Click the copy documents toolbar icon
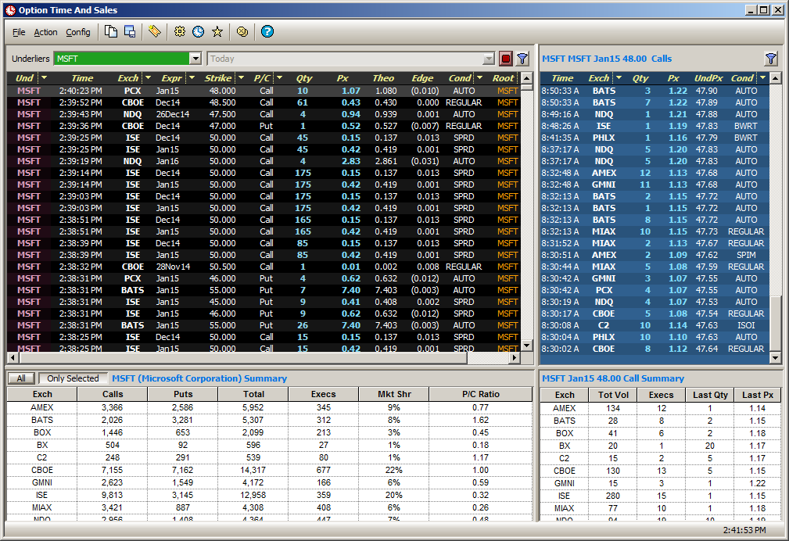Image resolution: width=789 pixels, height=541 pixels. 110,32
